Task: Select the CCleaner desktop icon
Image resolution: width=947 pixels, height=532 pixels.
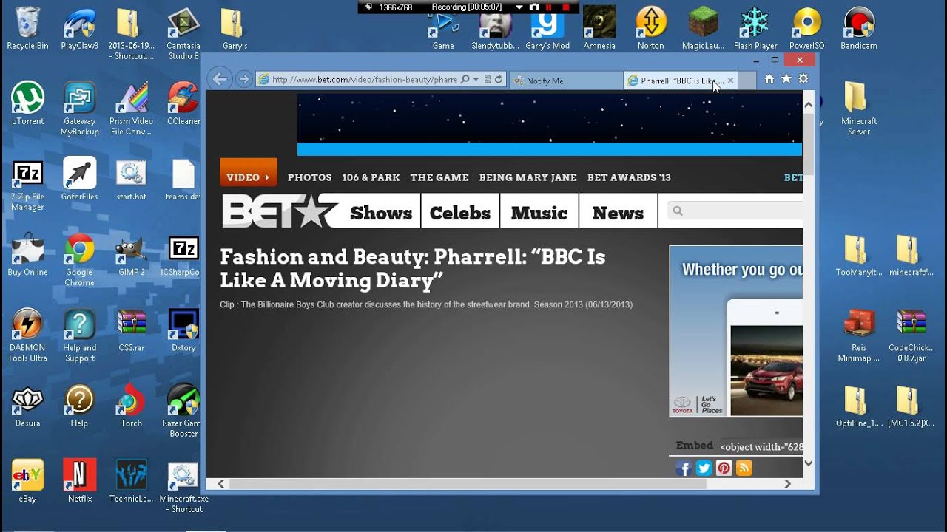Action: pos(183,103)
